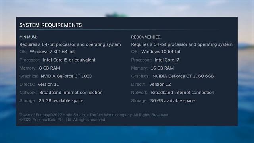Click recommended 'Broadband Internet connection' text
This screenshot has height=143, width=254.
tap(183, 93)
